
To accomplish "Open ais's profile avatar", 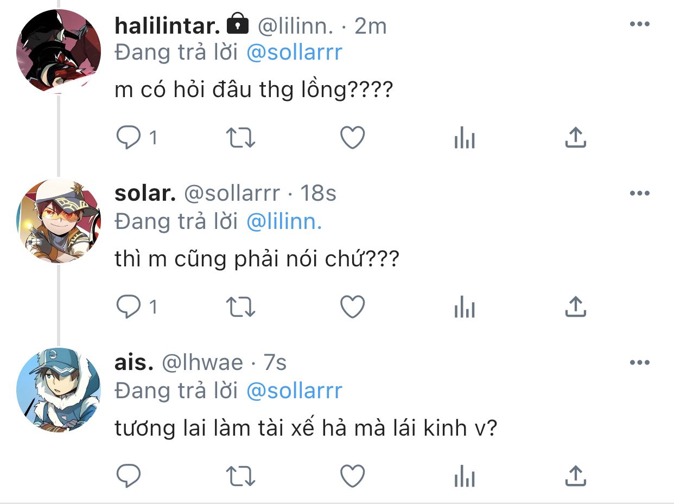I will click(x=59, y=390).
